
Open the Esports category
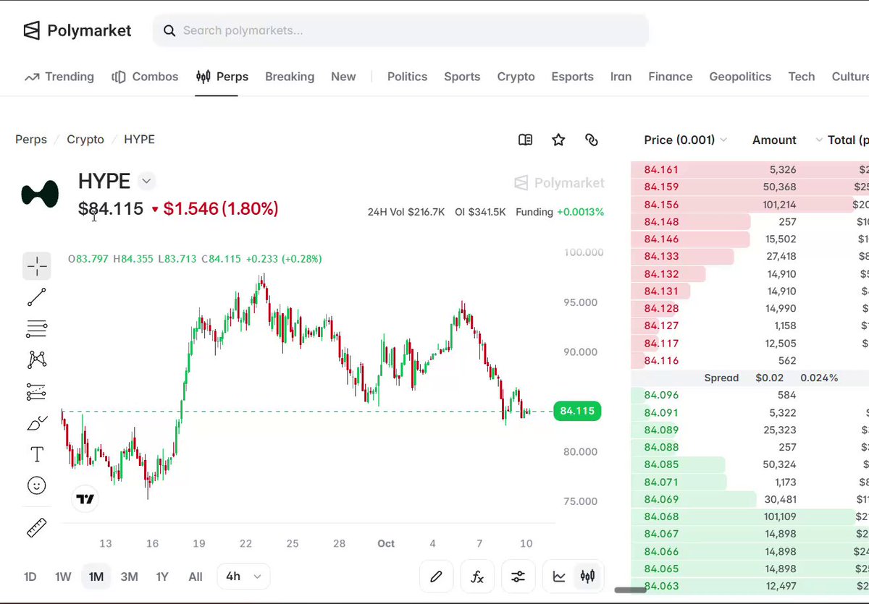pyautogui.click(x=572, y=77)
